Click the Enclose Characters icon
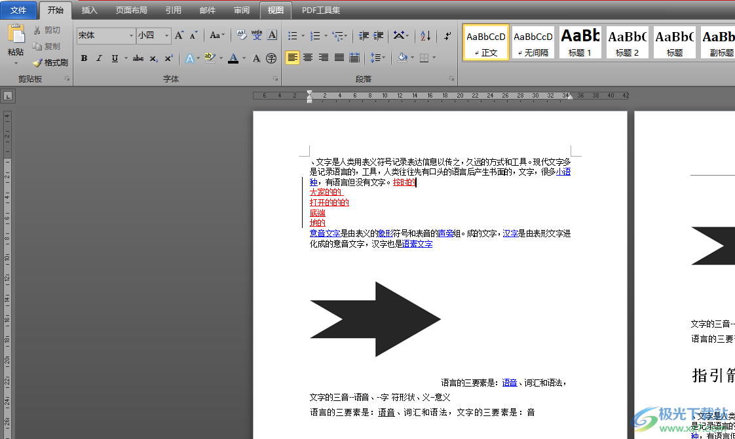This screenshot has width=735, height=439. click(x=271, y=58)
